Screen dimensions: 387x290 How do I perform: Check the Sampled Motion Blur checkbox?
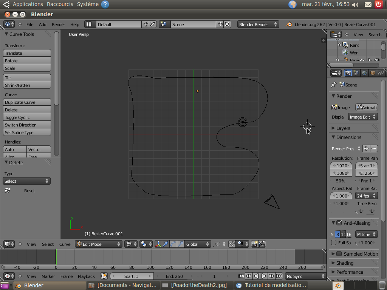(x=339, y=254)
